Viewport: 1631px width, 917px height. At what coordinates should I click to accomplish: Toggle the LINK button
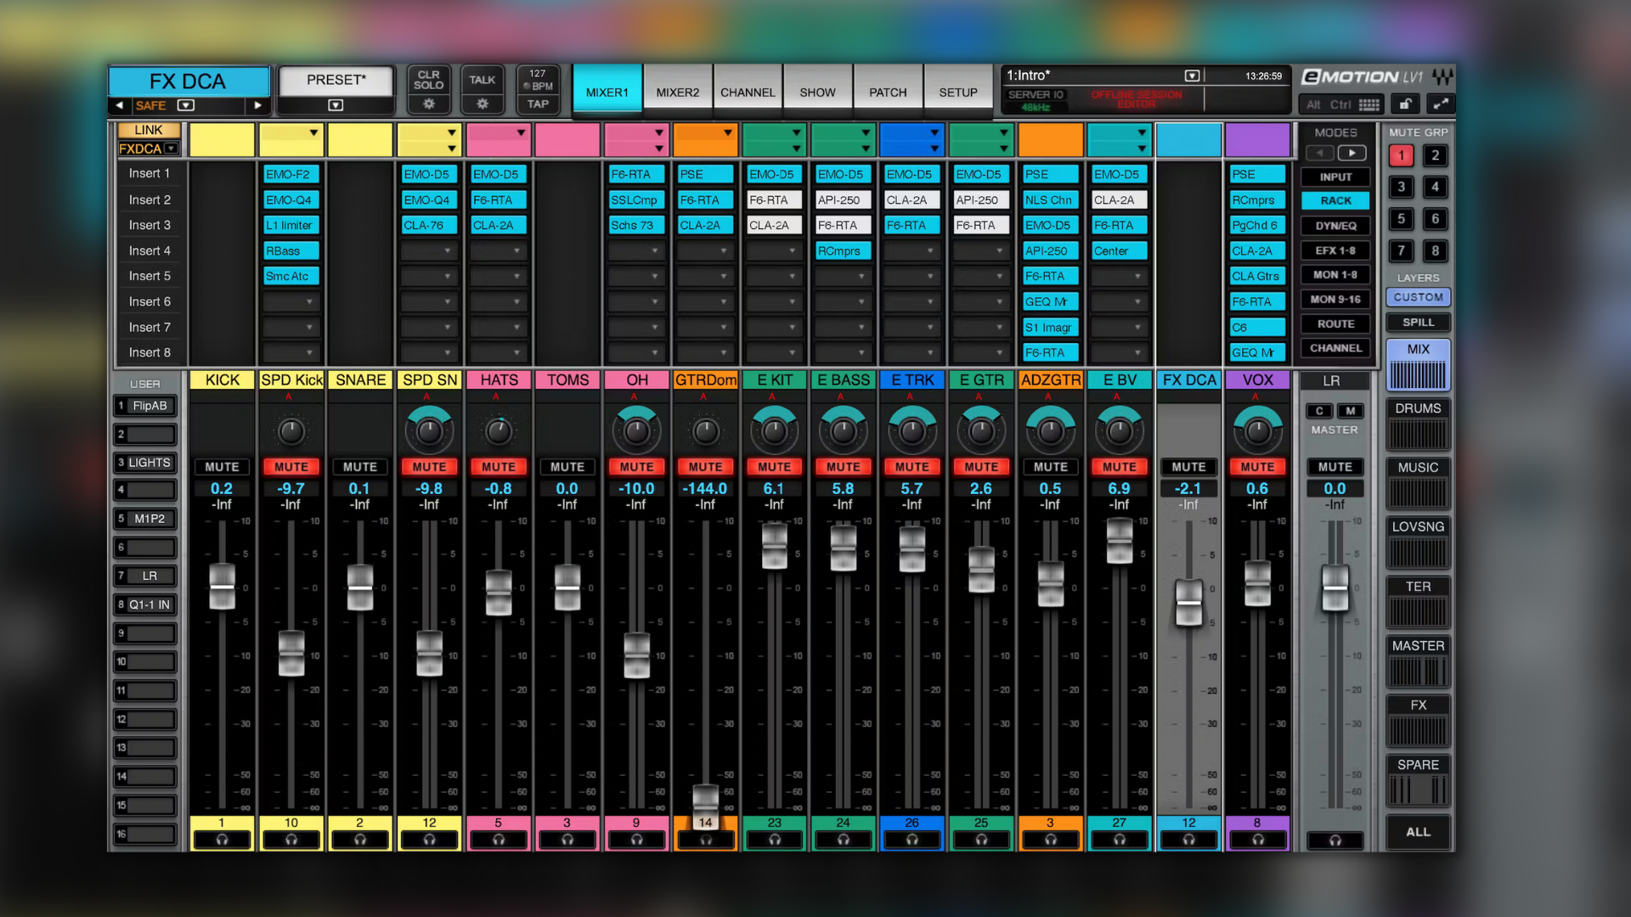(x=148, y=130)
